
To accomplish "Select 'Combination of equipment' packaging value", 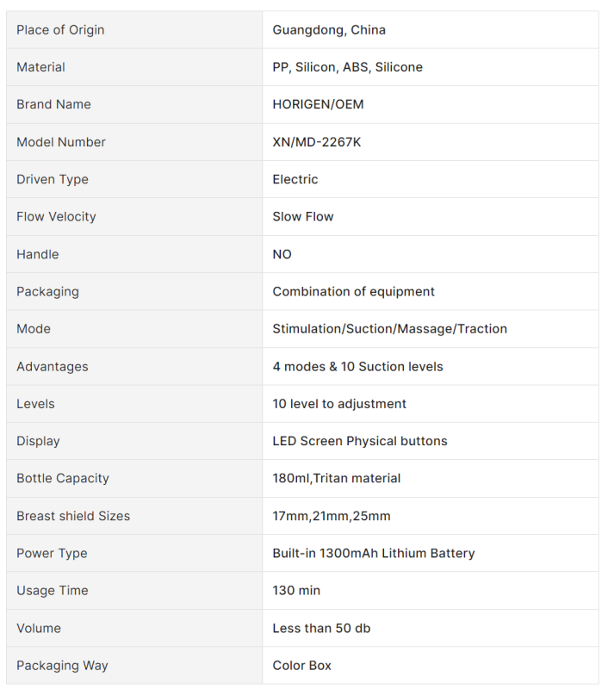I will coord(353,291).
